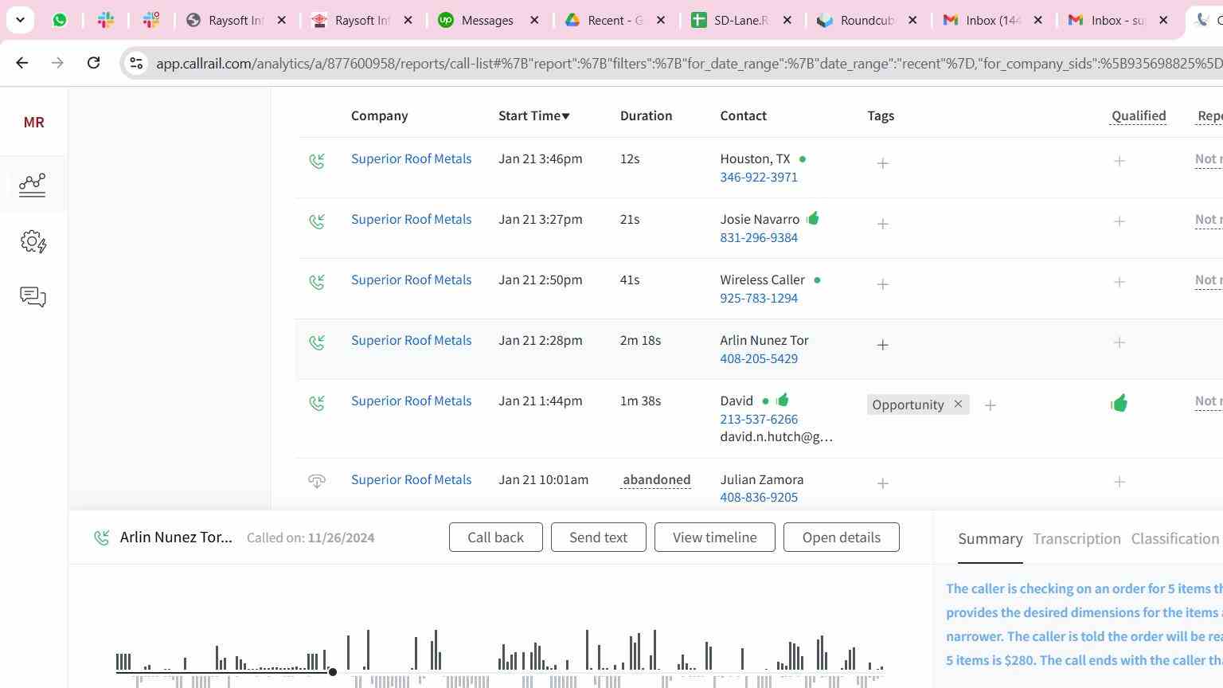Switch to the WhatsApp pinned browser tab
Screen dimensions: 1223x688
point(60,20)
